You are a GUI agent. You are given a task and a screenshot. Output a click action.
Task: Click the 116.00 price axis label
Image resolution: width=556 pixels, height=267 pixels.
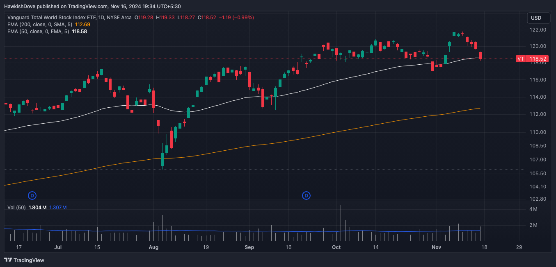pos(538,79)
